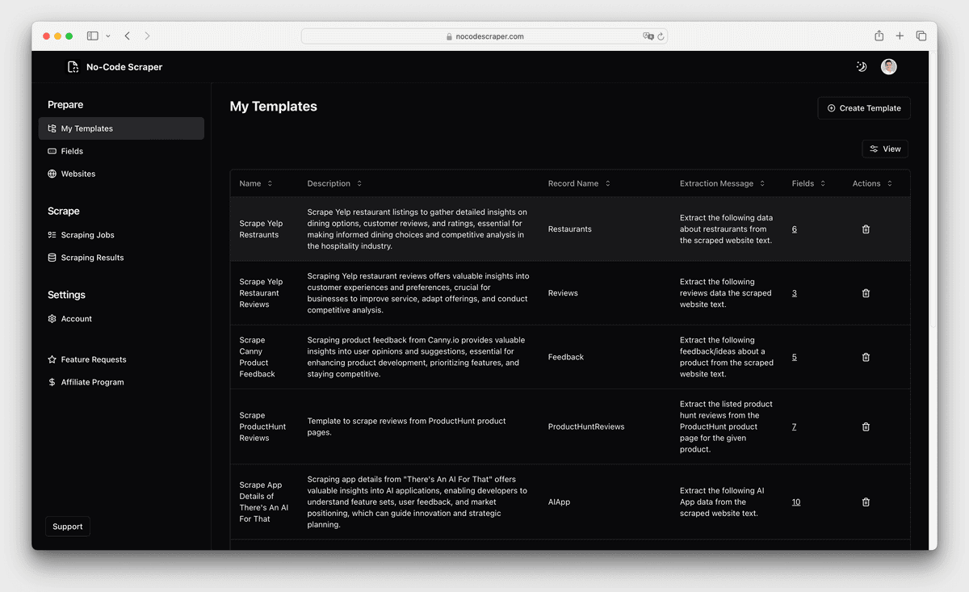Sort by Fields column header
Image resolution: width=969 pixels, height=592 pixels.
coord(808,183)
